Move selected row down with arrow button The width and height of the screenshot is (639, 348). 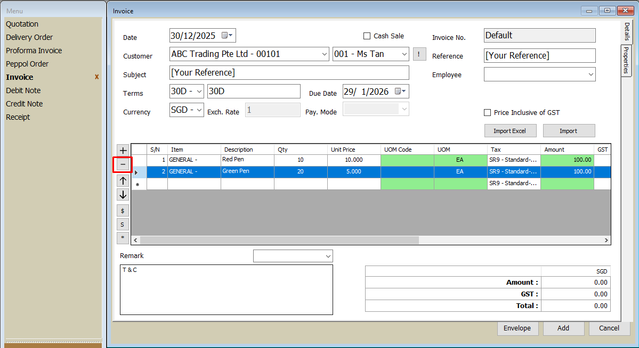(x=123, y=195)
